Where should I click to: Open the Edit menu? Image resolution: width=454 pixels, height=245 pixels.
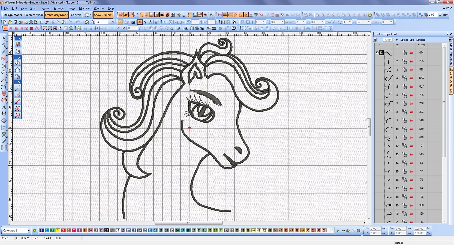click(15, 8)
